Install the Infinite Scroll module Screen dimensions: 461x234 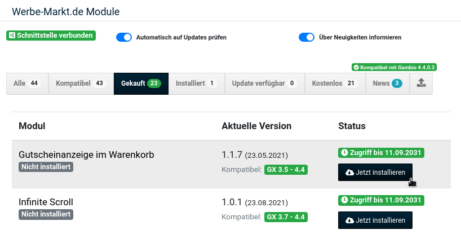(375, 220)
